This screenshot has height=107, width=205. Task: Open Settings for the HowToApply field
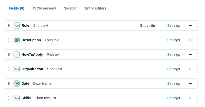pos(173,54)
